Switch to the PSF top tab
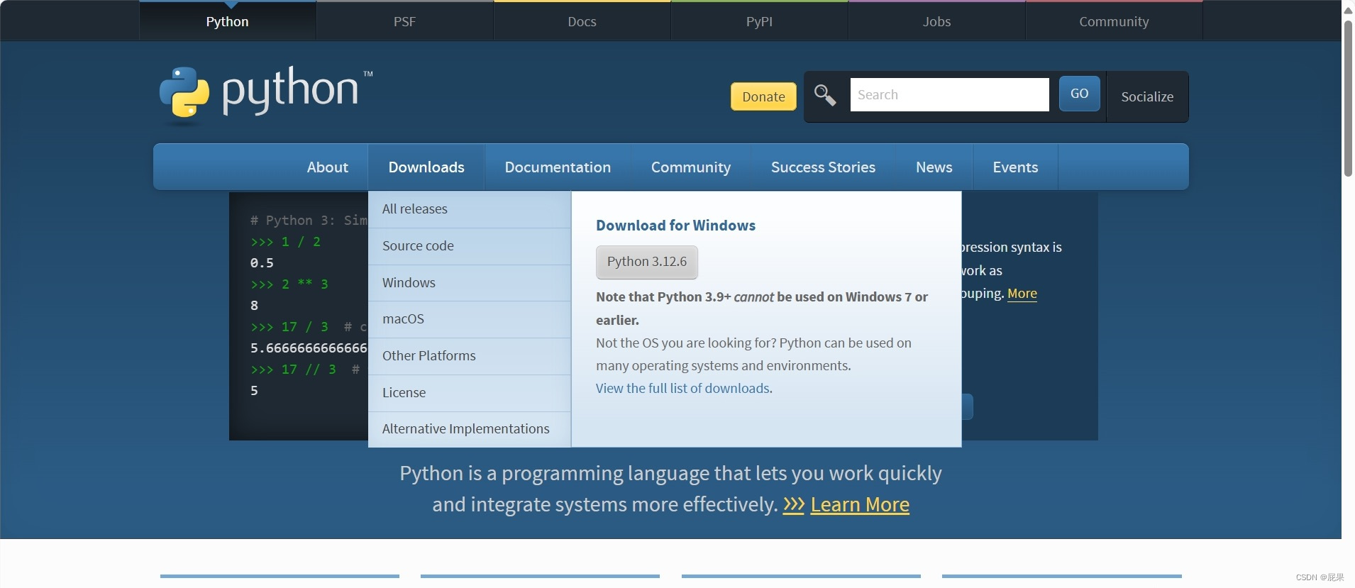Image resolution: width=1355 pixels, height=588 pixels. (x=405, y=21)
